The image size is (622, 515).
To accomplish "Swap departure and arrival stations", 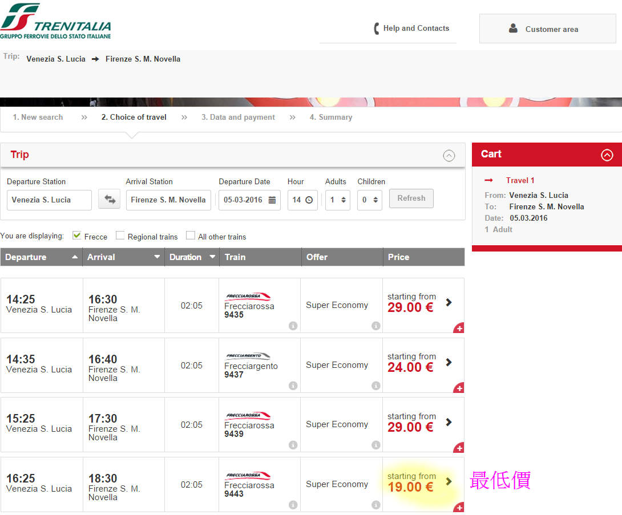I will click(x=110, y=200).
